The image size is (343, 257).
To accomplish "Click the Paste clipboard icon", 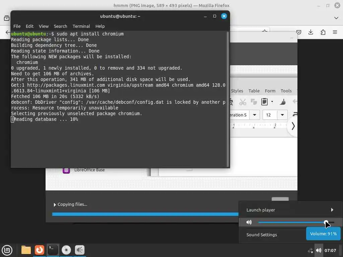I will (x=264, y=102).
